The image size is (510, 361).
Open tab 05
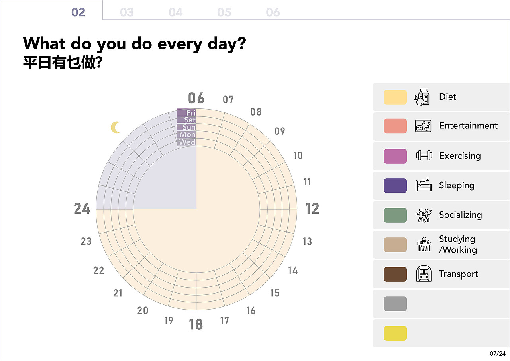click(x=224, y=12)
